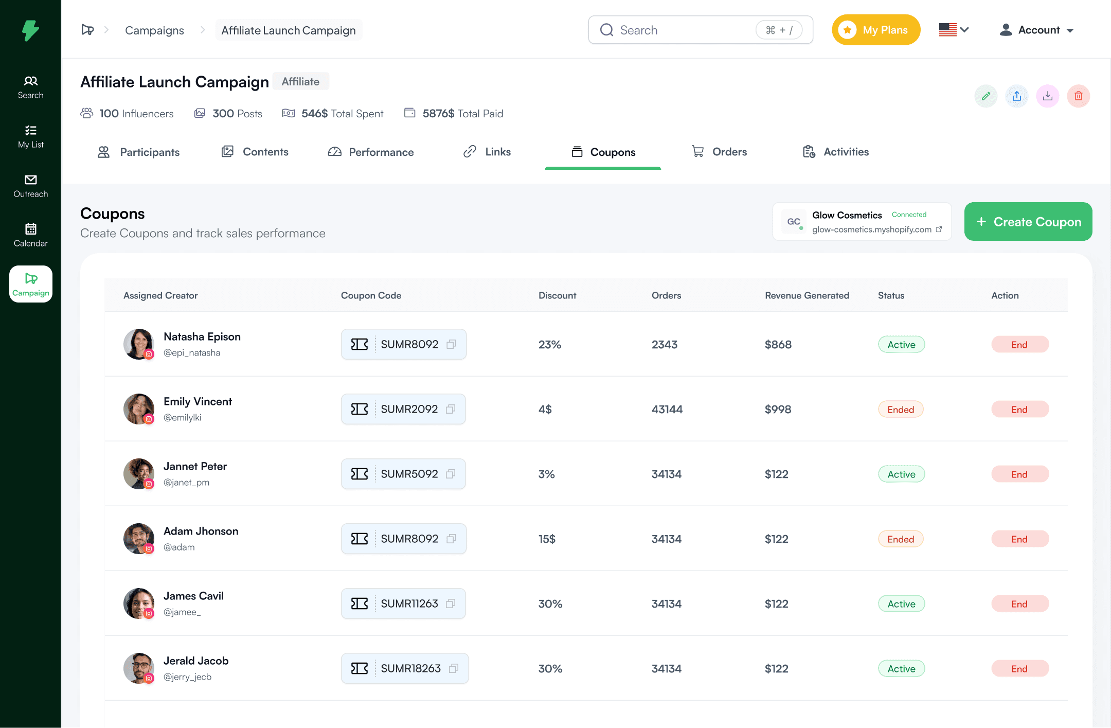Click the lightning app logo
The image size is (1111, 728).
tap(30, 30)
